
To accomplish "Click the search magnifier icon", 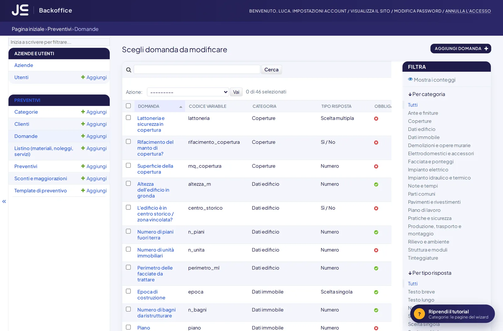I will [x=129, y=70].
